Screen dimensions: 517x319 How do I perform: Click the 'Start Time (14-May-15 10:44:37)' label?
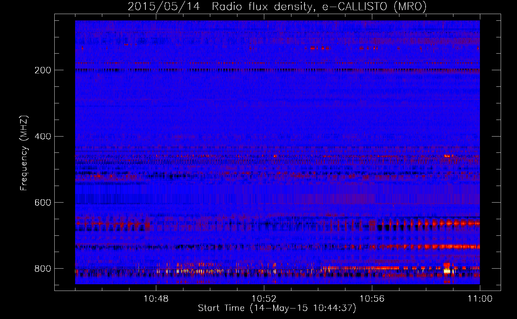tap(277, 308)
